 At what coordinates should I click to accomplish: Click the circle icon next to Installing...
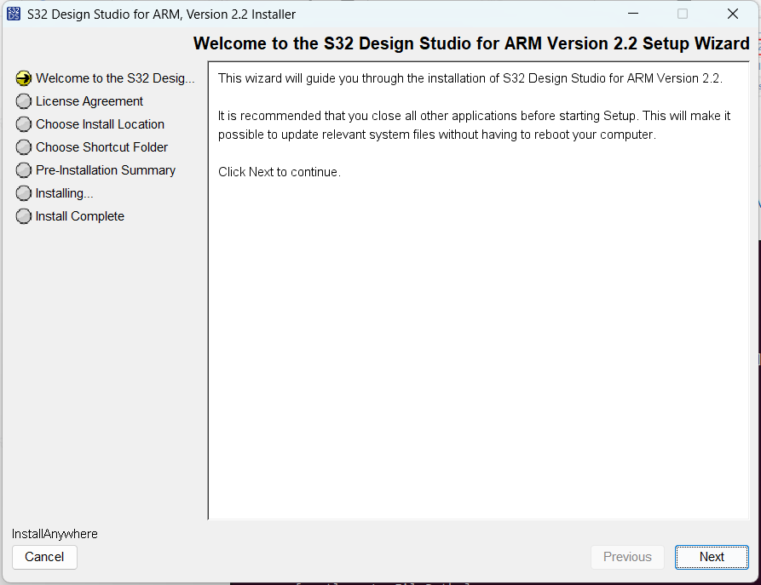coord(24,193)
